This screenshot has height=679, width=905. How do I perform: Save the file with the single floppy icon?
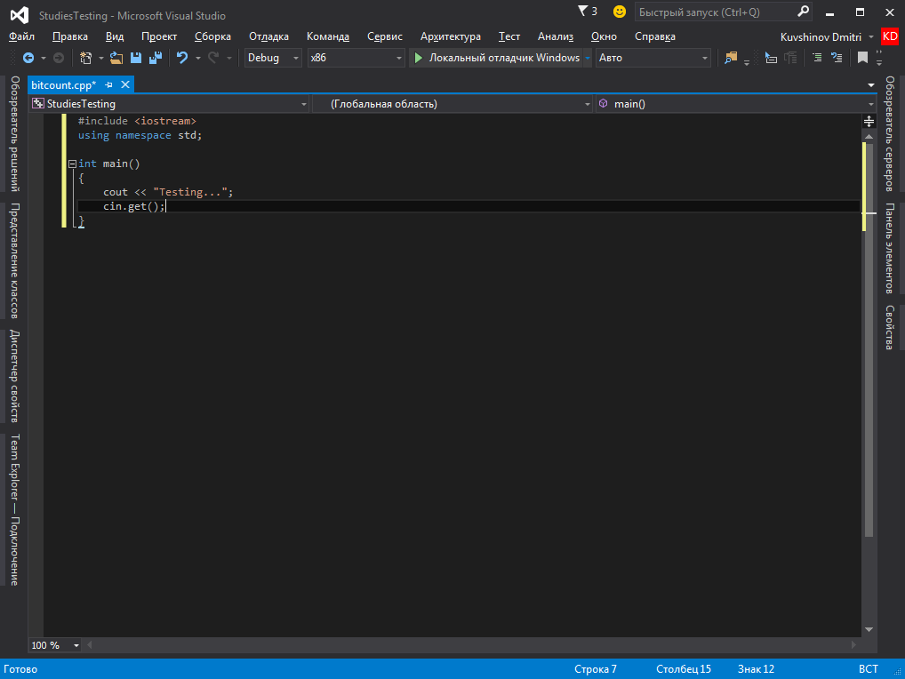tap(136, 58)
